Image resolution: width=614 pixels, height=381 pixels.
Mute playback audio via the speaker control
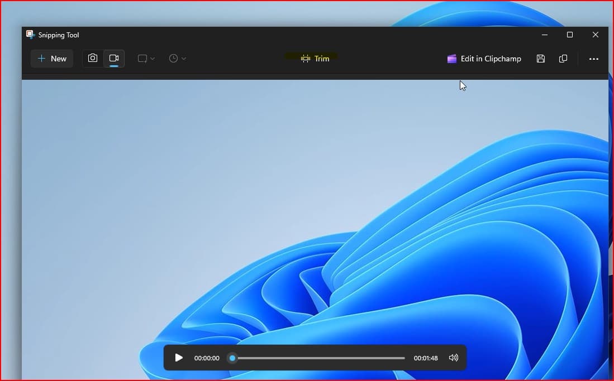pyautogui.click(x=454, y=358)
